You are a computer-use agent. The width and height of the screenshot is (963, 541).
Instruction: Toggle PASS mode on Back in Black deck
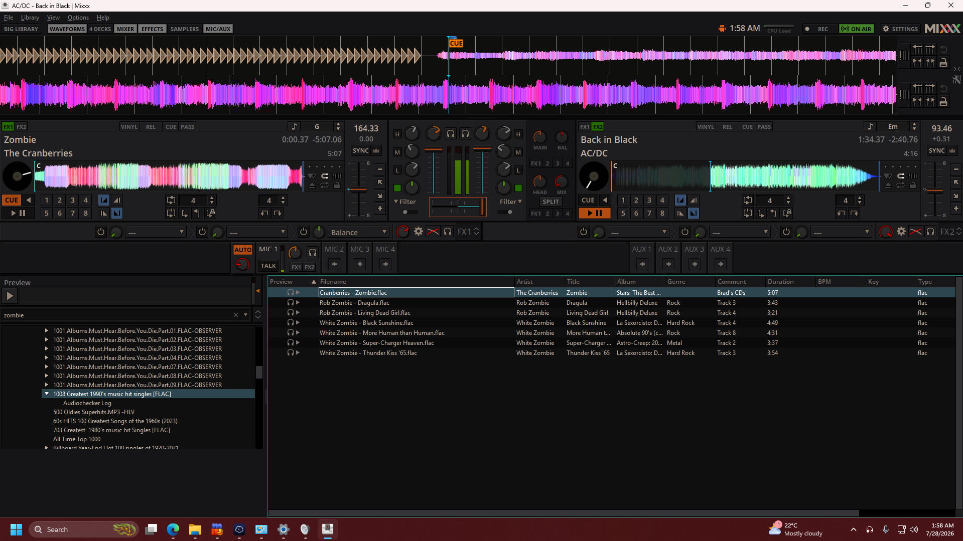point(764,127)
